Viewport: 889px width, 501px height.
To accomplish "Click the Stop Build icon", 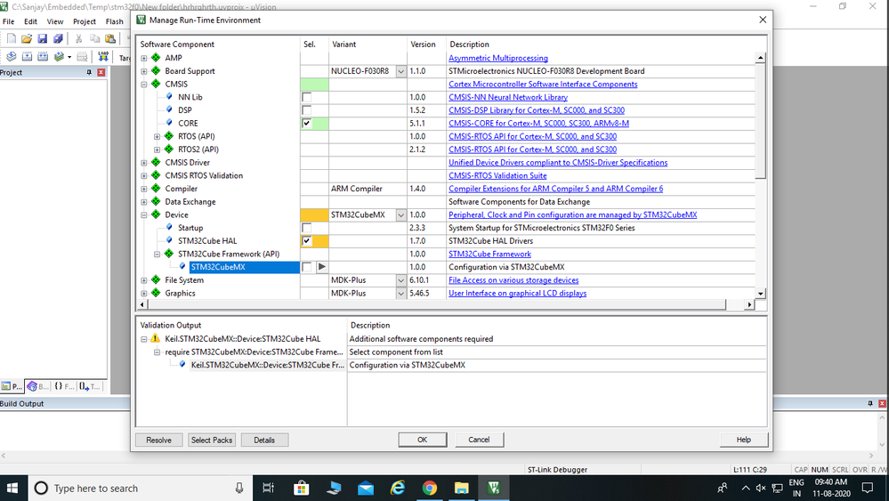I will [82, 57].
